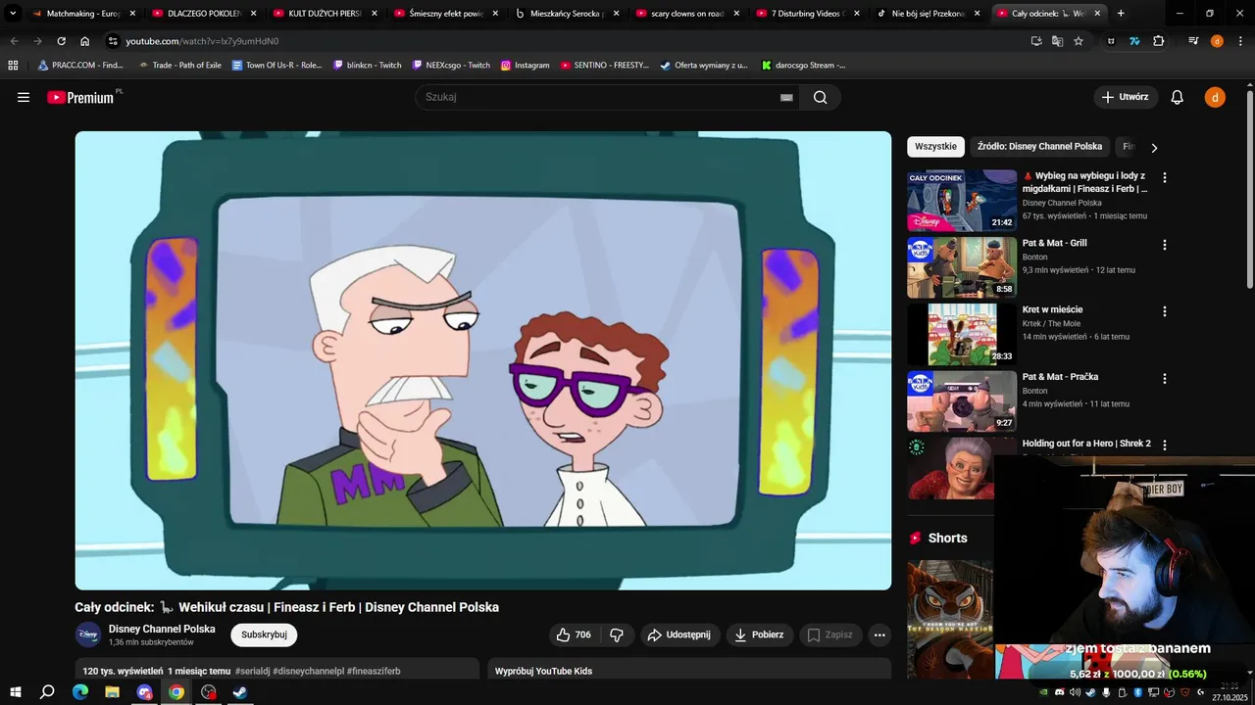
Task: Like the video with 706 likes
Action: (574, 634)
